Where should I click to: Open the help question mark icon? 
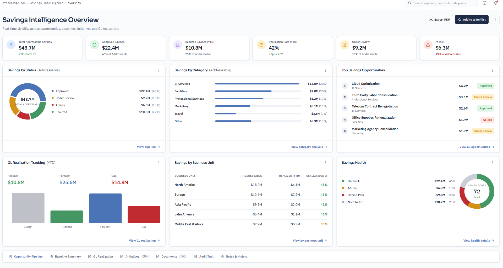click(x=485, y=3)
